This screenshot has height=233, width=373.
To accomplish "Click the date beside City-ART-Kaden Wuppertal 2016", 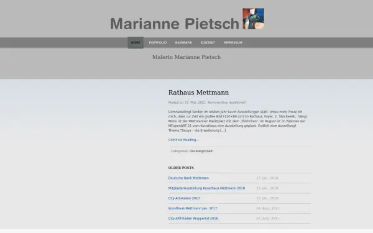I will (267, 219).
